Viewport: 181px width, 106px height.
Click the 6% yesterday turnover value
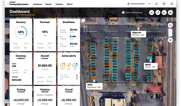50,48
